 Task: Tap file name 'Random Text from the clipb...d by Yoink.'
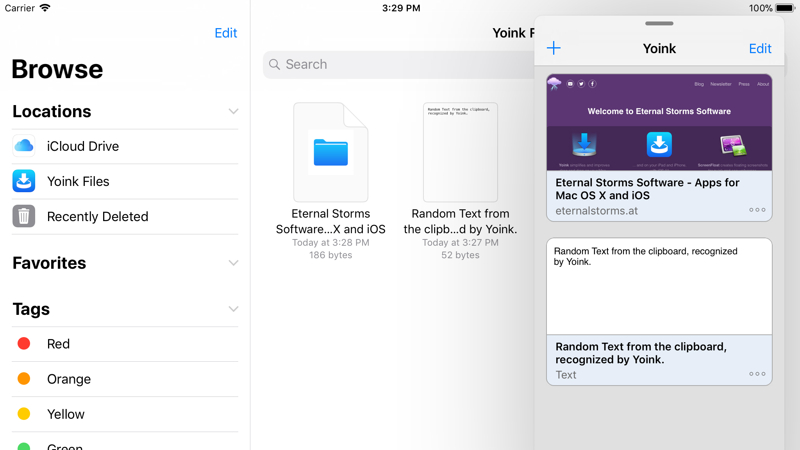[x=460, y=221]
